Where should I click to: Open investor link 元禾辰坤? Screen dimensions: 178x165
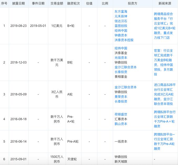(121, 16)
